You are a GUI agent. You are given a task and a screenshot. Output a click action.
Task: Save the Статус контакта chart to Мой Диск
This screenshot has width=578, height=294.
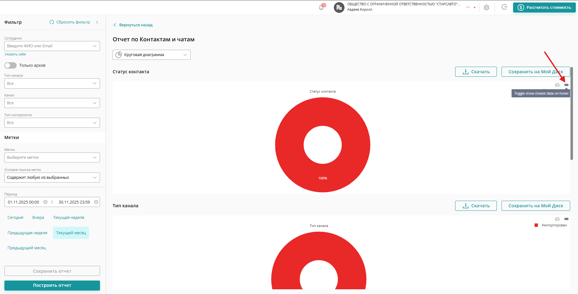click(536, 72)
